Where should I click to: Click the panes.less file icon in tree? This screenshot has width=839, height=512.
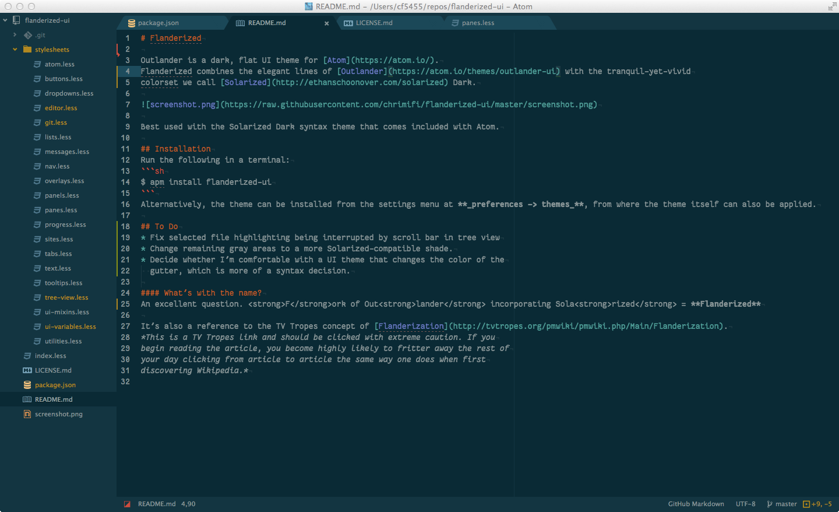pyautogui.click(x=37, y=210)
